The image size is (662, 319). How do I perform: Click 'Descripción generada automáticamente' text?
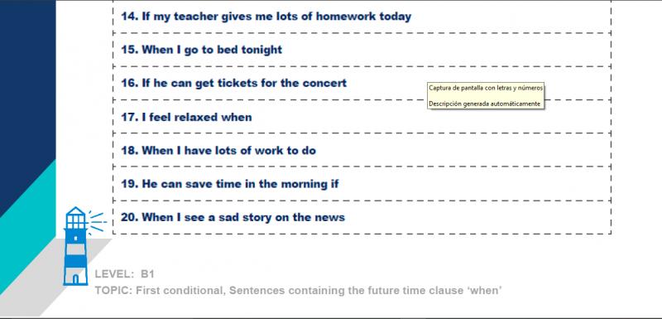click(484, 104)
